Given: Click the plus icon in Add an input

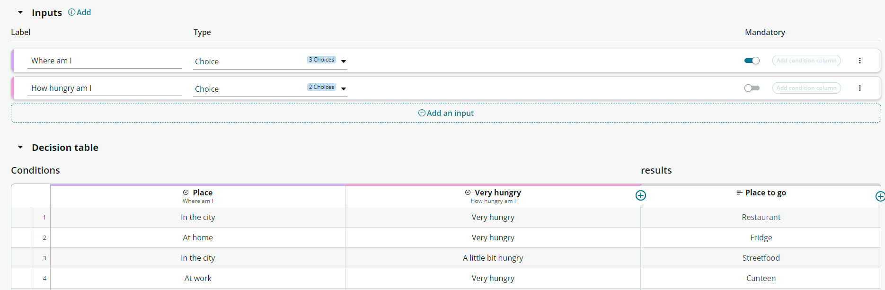Looking at the screenshot, I should (x=422, y=113).
